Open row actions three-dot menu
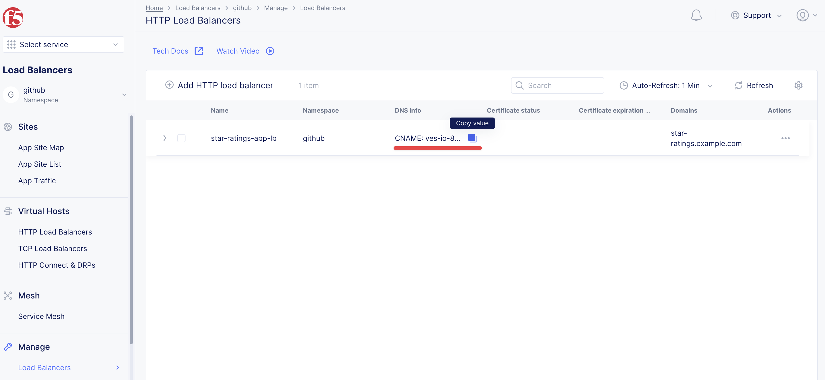 (785, 138)
